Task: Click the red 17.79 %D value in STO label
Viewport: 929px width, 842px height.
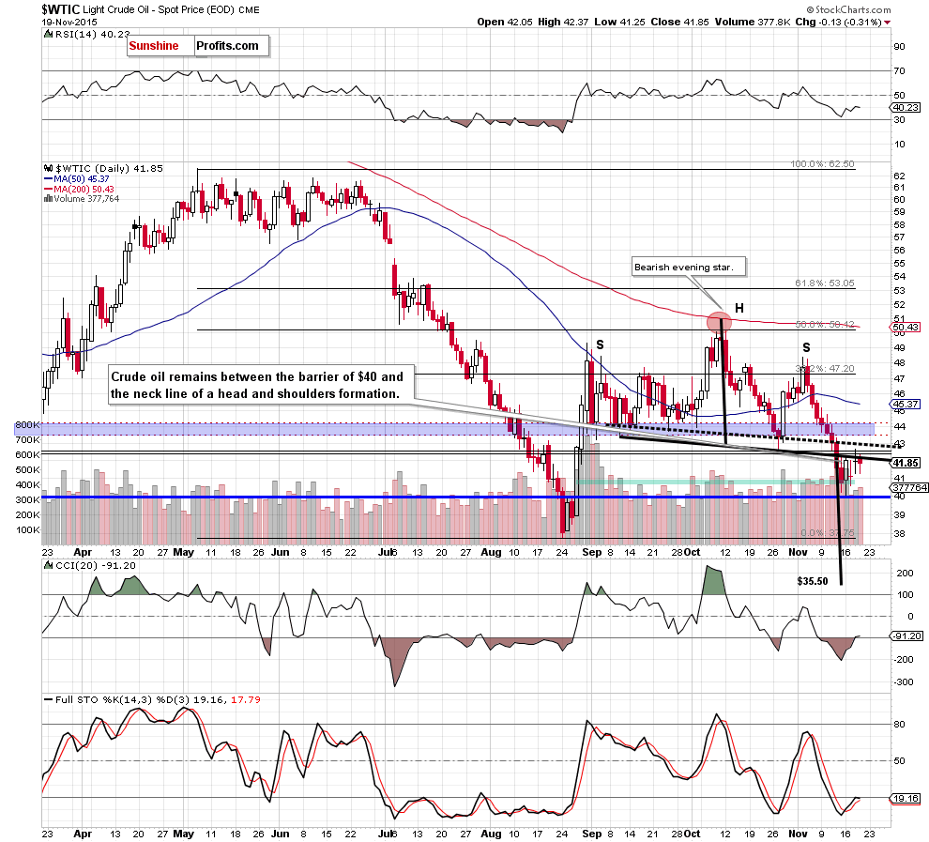Action: pyautogui.click(x=245, y=700)
